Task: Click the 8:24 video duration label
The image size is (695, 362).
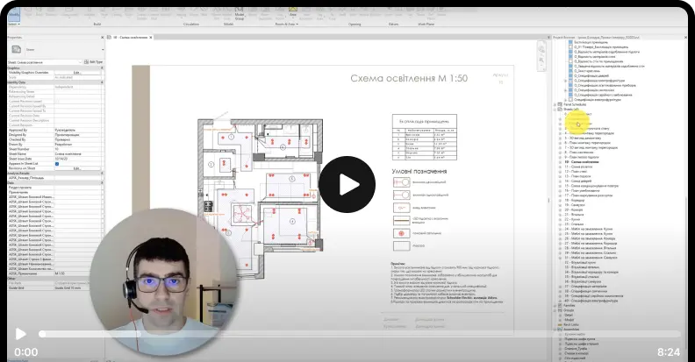Action: pos(669,351)
